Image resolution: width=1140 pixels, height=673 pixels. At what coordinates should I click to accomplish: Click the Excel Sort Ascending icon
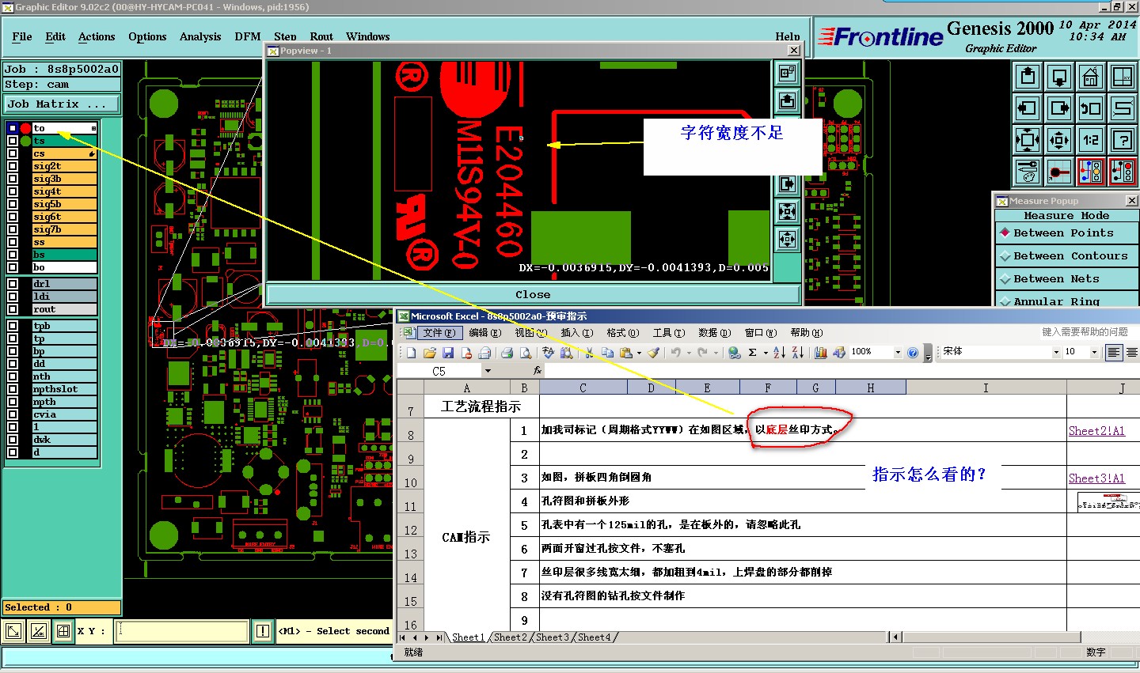click(x=779, y=353)
